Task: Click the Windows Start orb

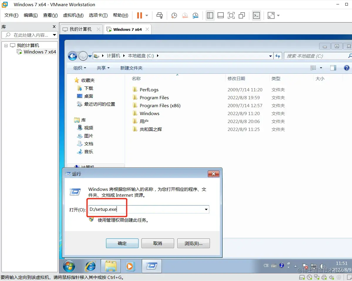Action: pos(69,266)
